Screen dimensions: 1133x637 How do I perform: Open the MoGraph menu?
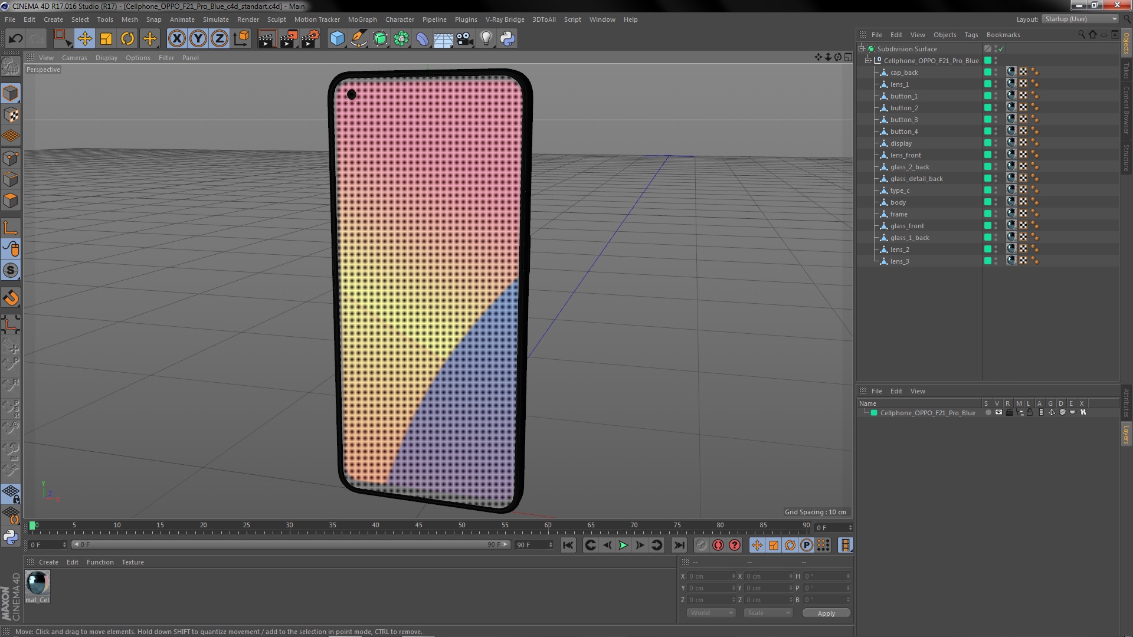coord(362,19)
